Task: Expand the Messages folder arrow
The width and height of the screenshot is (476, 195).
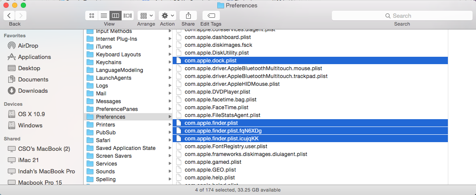Action: point(170,101)
